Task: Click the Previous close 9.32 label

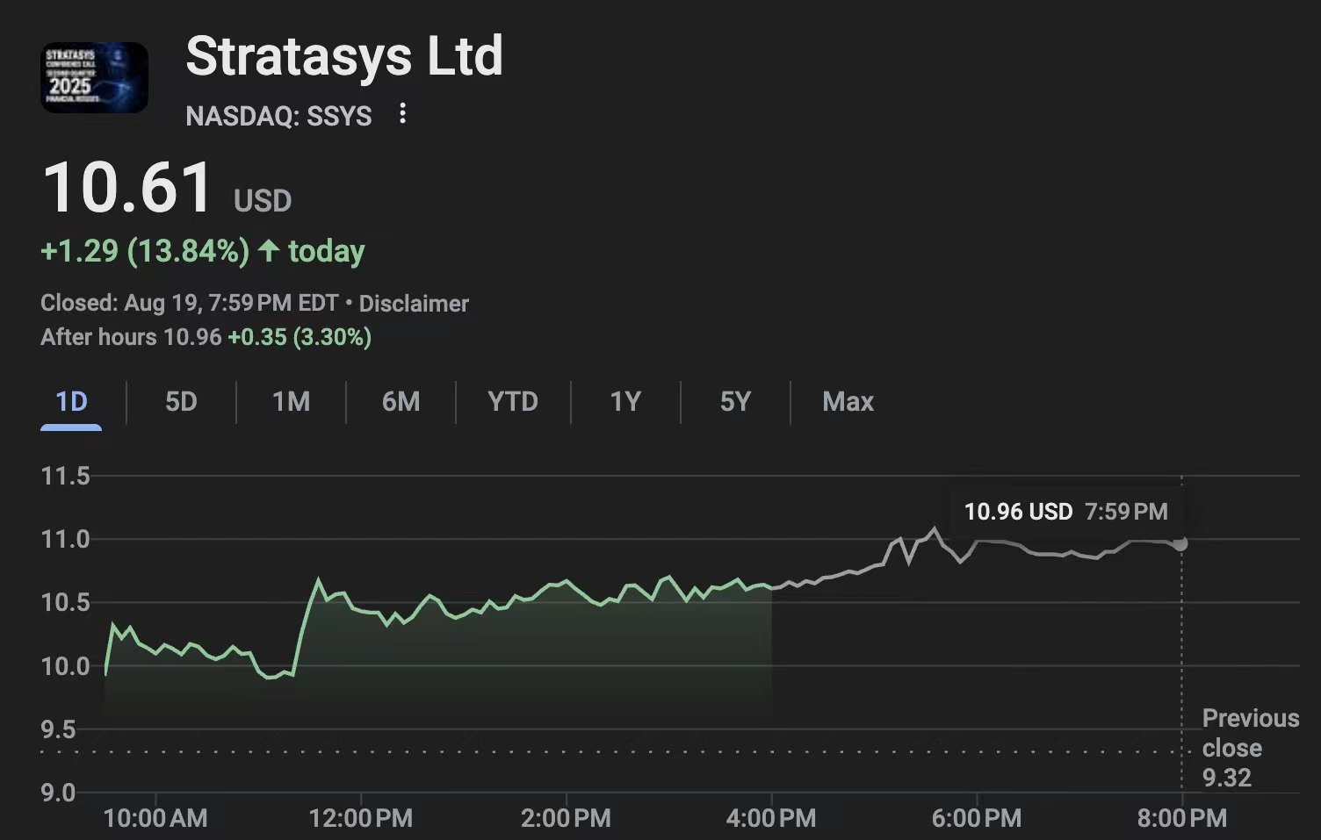Action: point(1249,748)
